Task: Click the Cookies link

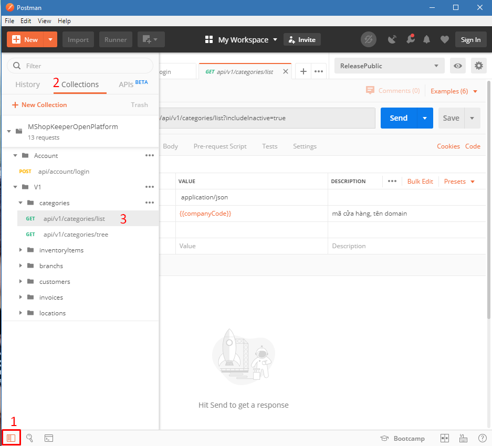Action: 448,146
